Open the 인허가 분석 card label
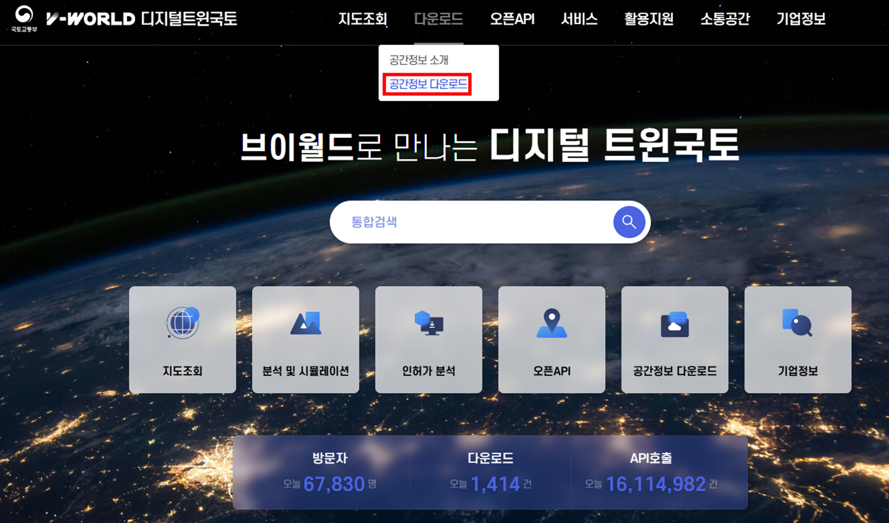The image size is (889, 523). click(x=429, y=371)
